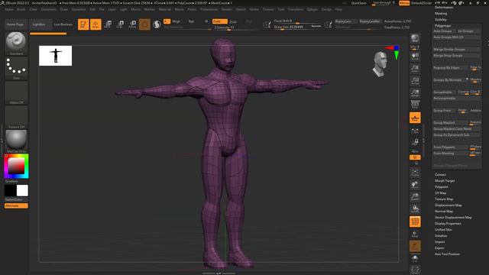Image resolution: width=489 pixels, height=275 pixels.
Task: Click the white secondary color swatch
Action: pyautogui.click(x=22, y=190)
